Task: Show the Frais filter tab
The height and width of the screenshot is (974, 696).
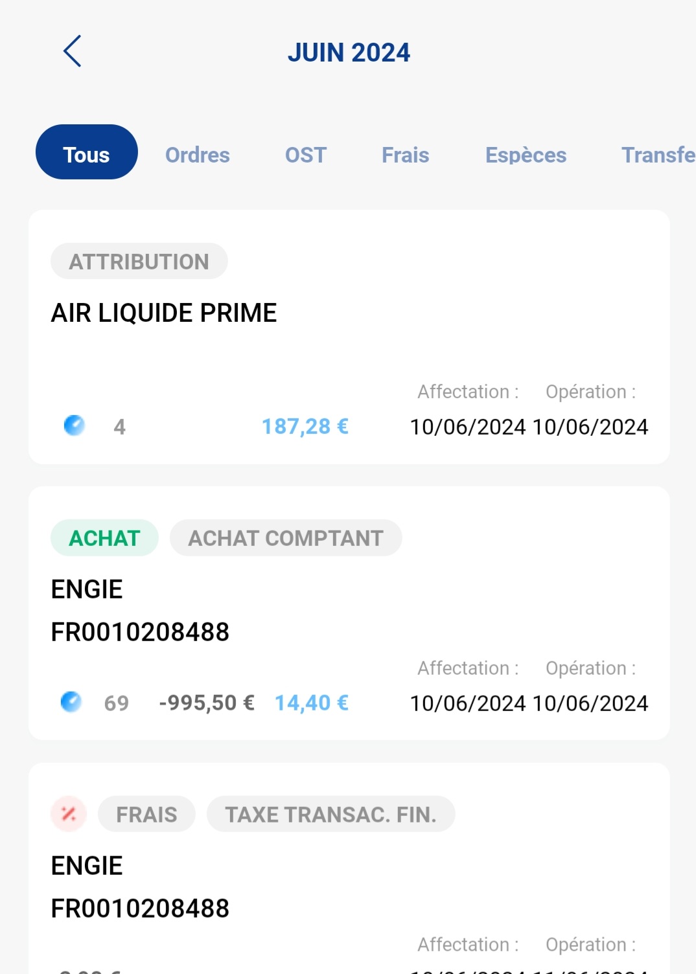Action: tap(405, 155)
